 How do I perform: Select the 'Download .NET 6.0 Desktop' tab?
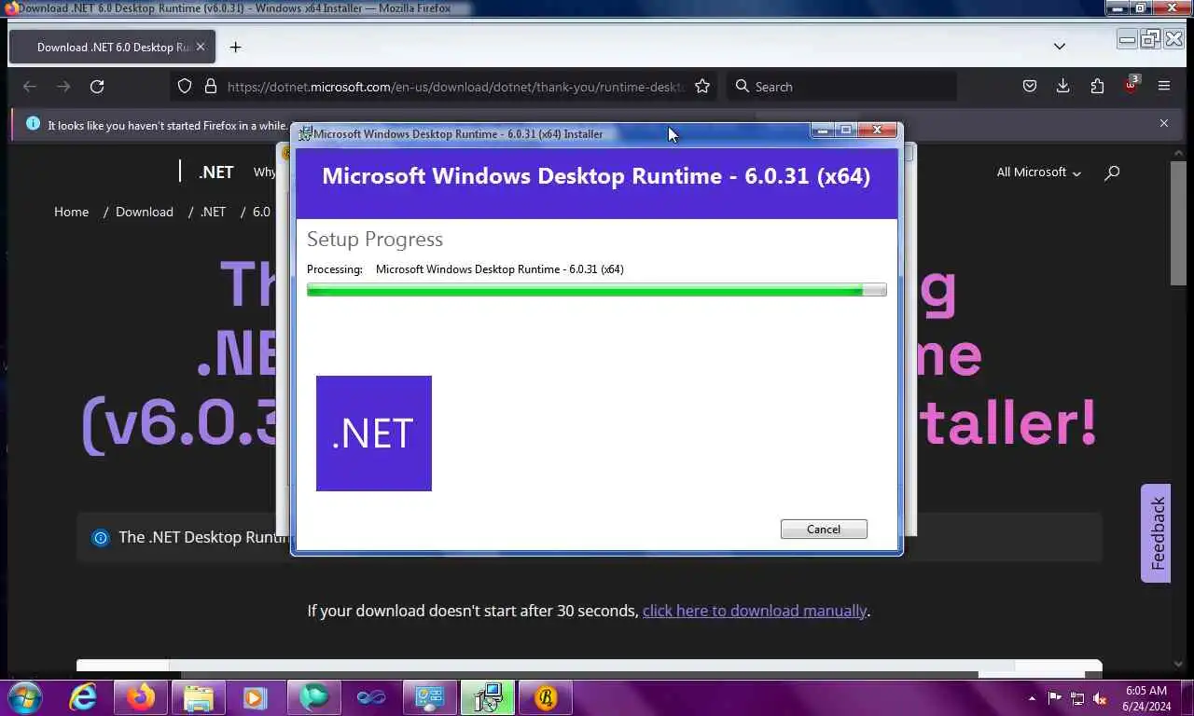point(112,47)
